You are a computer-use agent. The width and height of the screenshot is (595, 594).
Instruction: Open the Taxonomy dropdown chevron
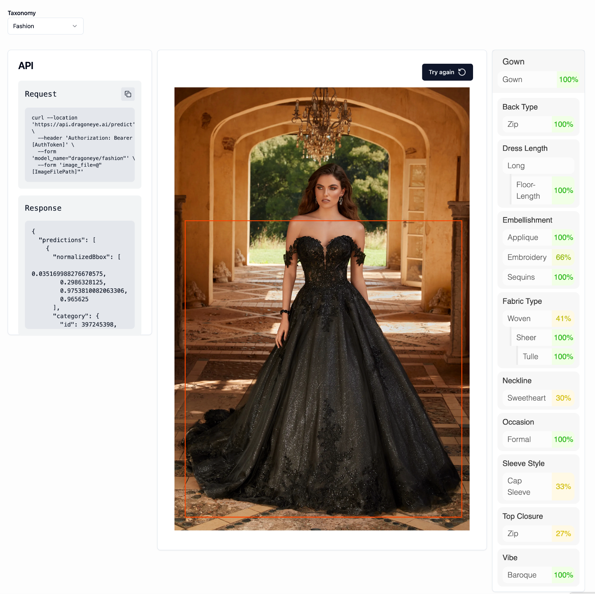point(74,26)
